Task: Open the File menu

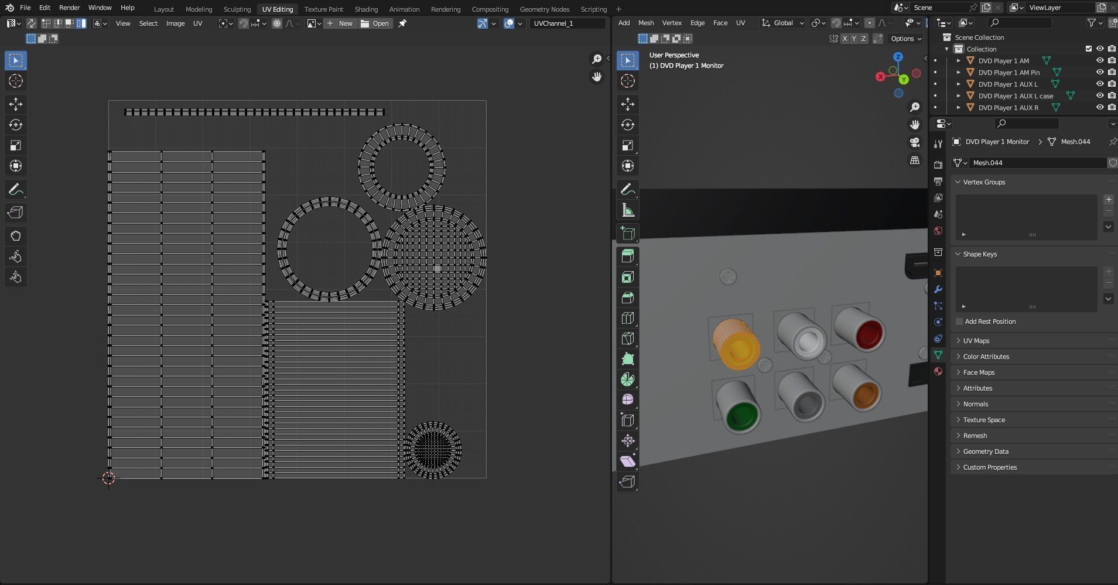Action: point(25,8)
